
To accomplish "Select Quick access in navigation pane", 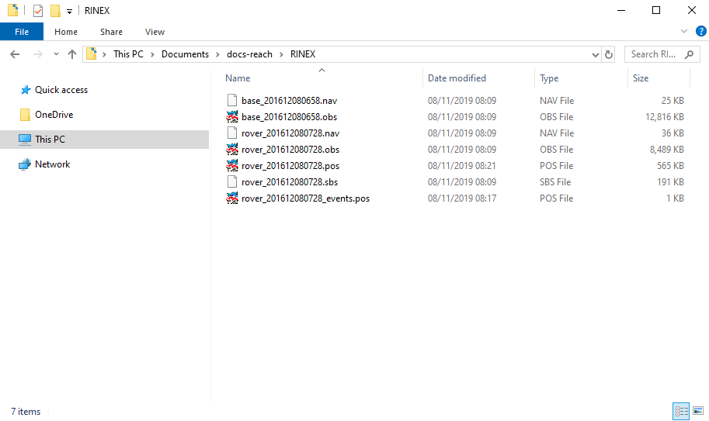I will (61, 90).
